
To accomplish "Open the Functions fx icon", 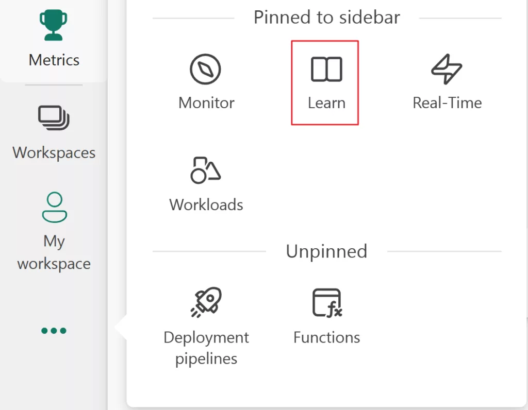I will (x=327, y=303).
